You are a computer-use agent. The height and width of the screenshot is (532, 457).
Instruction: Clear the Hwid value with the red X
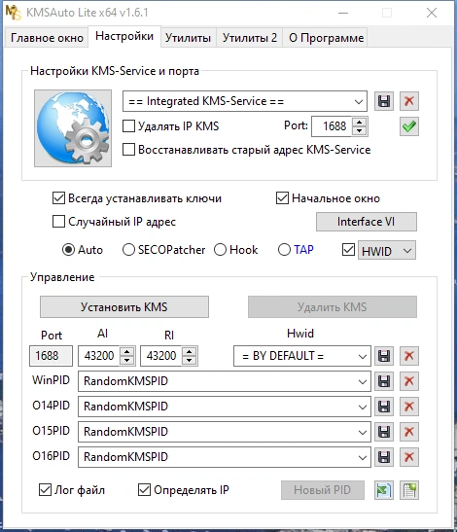[409, 356]
